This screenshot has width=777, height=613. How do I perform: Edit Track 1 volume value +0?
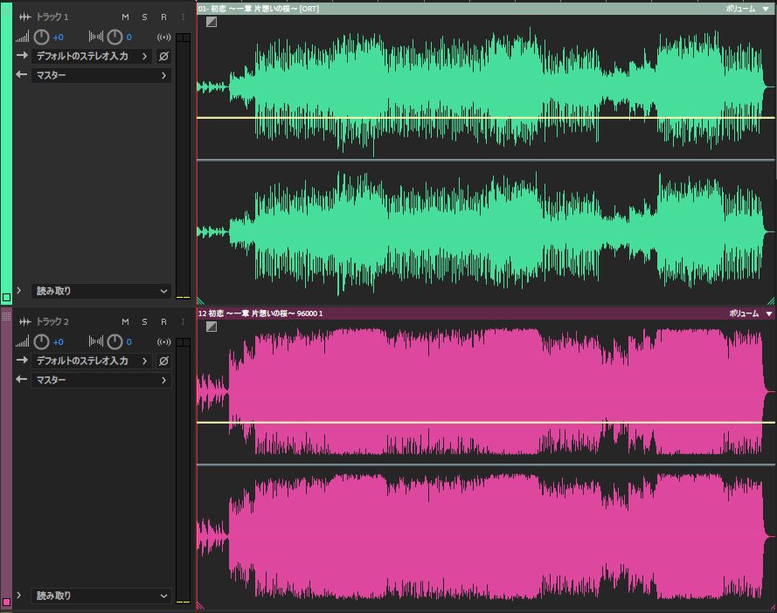tap(58, 38)
